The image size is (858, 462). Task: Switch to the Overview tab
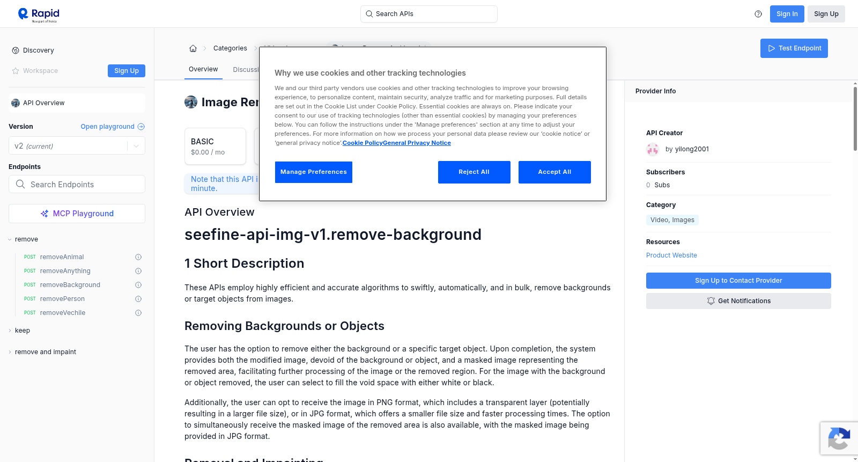[x=203, y=69]
